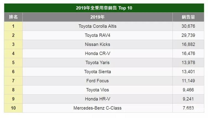Click the table title '2019年全乘用車銷售 Top 10'
Screen dimensions: 208x118
(x=104, y=8)
